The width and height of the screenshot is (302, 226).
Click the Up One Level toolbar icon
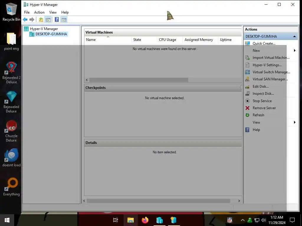point(41,19)
